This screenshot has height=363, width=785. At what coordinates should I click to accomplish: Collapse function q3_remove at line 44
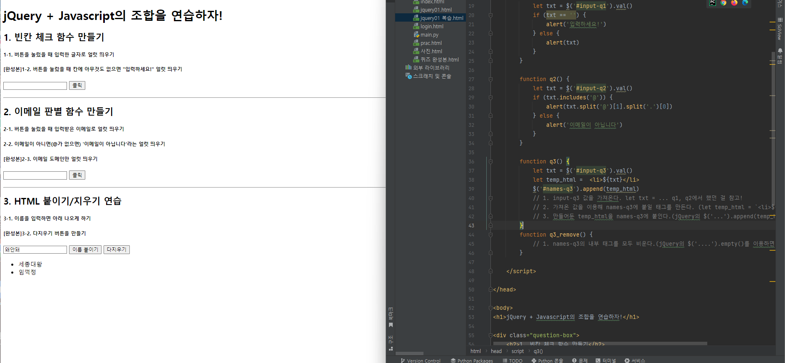490,235
